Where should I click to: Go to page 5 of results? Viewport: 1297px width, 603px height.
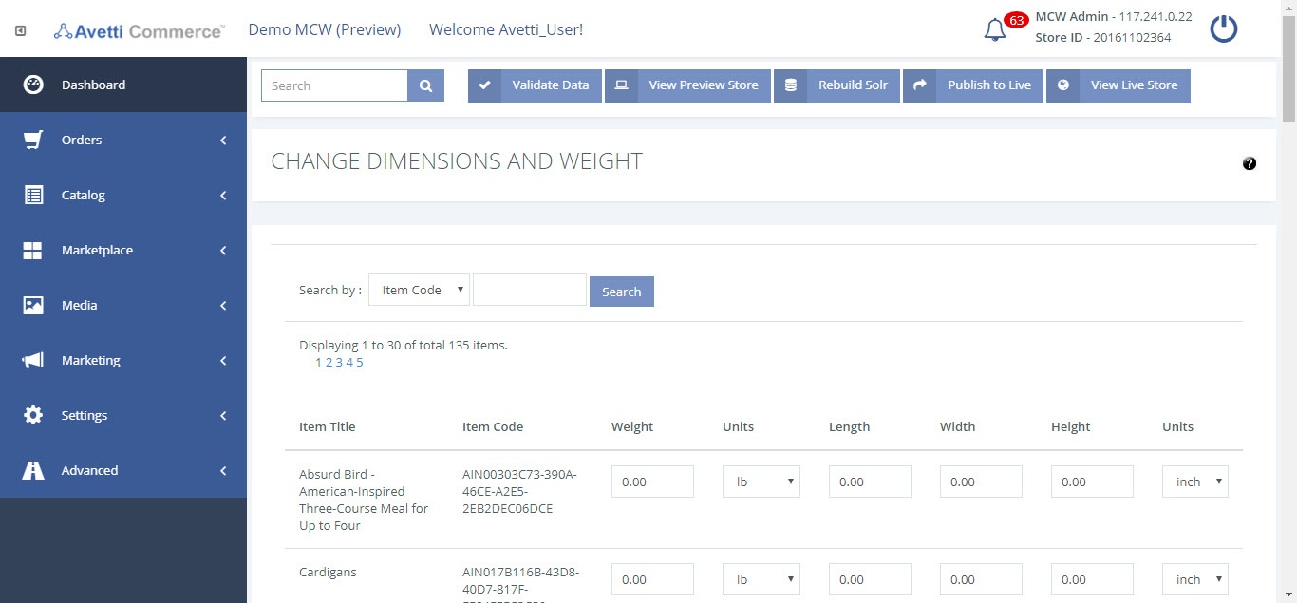(x=360, y=362)
